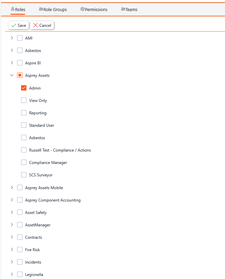The image size is (225, 279).
Task: Click the Permissions gear icon
Action: pyautogui.click(x=82, y=9)
